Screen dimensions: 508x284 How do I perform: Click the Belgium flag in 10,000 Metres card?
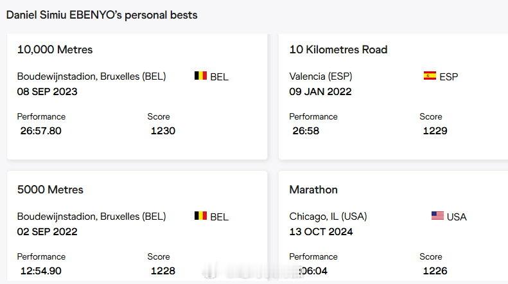pos(200,76)
